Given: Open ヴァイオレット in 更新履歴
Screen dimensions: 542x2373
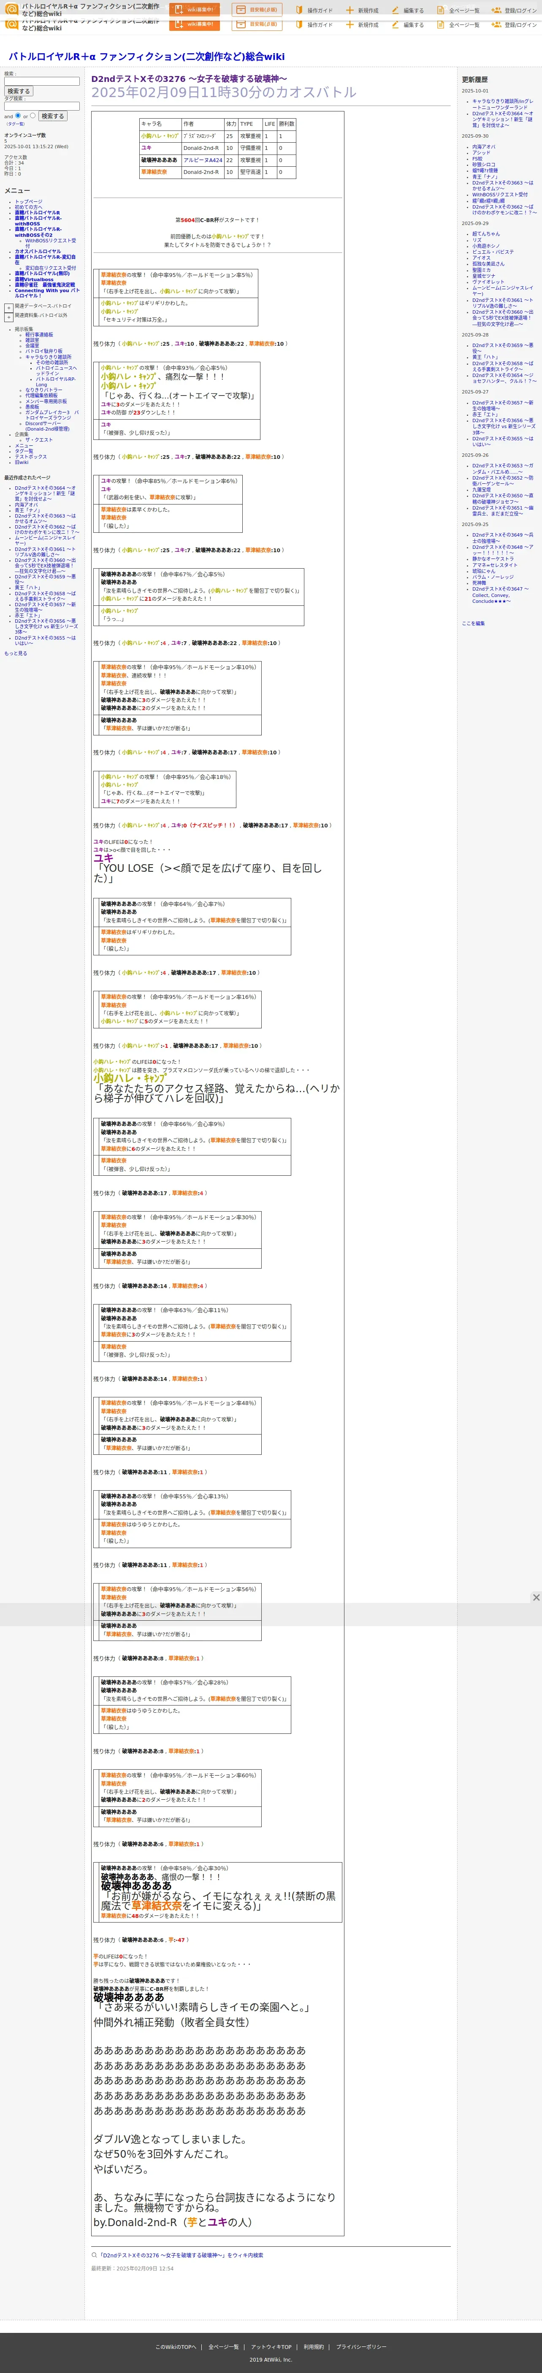Looking at the screenshot, I should pos(488,282).
